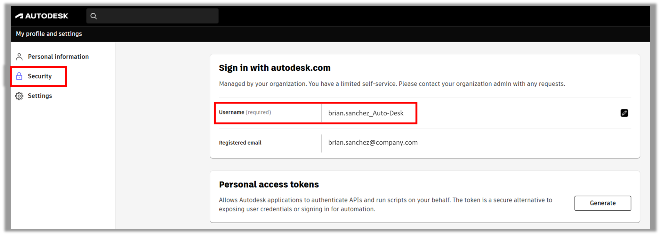The image size is (660, 235).
Task: Click the Personal access tokens heading
Action: 269,184
